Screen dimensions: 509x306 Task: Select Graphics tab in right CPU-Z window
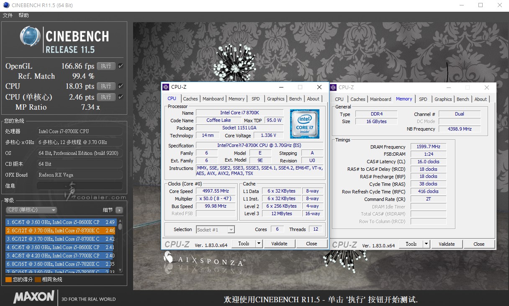point(443,99)
